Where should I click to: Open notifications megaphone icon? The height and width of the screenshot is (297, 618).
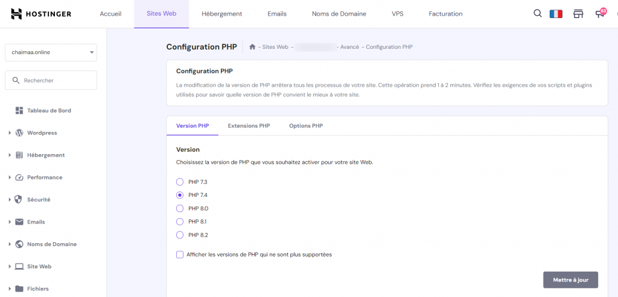pos(600,14)
